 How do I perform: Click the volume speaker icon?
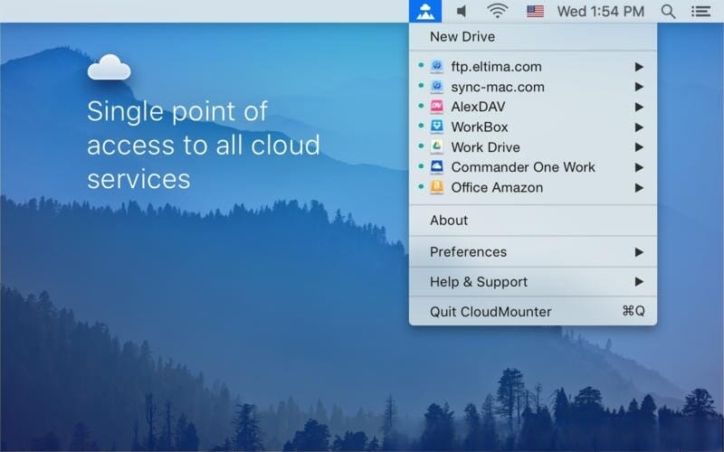click(x=461, y=11)
